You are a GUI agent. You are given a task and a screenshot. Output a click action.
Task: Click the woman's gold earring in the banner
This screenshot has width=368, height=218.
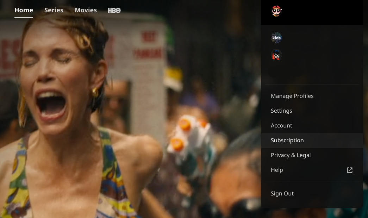click(95, 93)
